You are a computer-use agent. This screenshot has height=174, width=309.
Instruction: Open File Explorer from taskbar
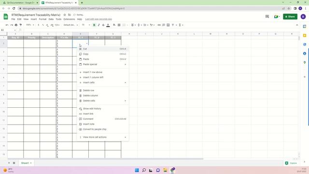165,170
